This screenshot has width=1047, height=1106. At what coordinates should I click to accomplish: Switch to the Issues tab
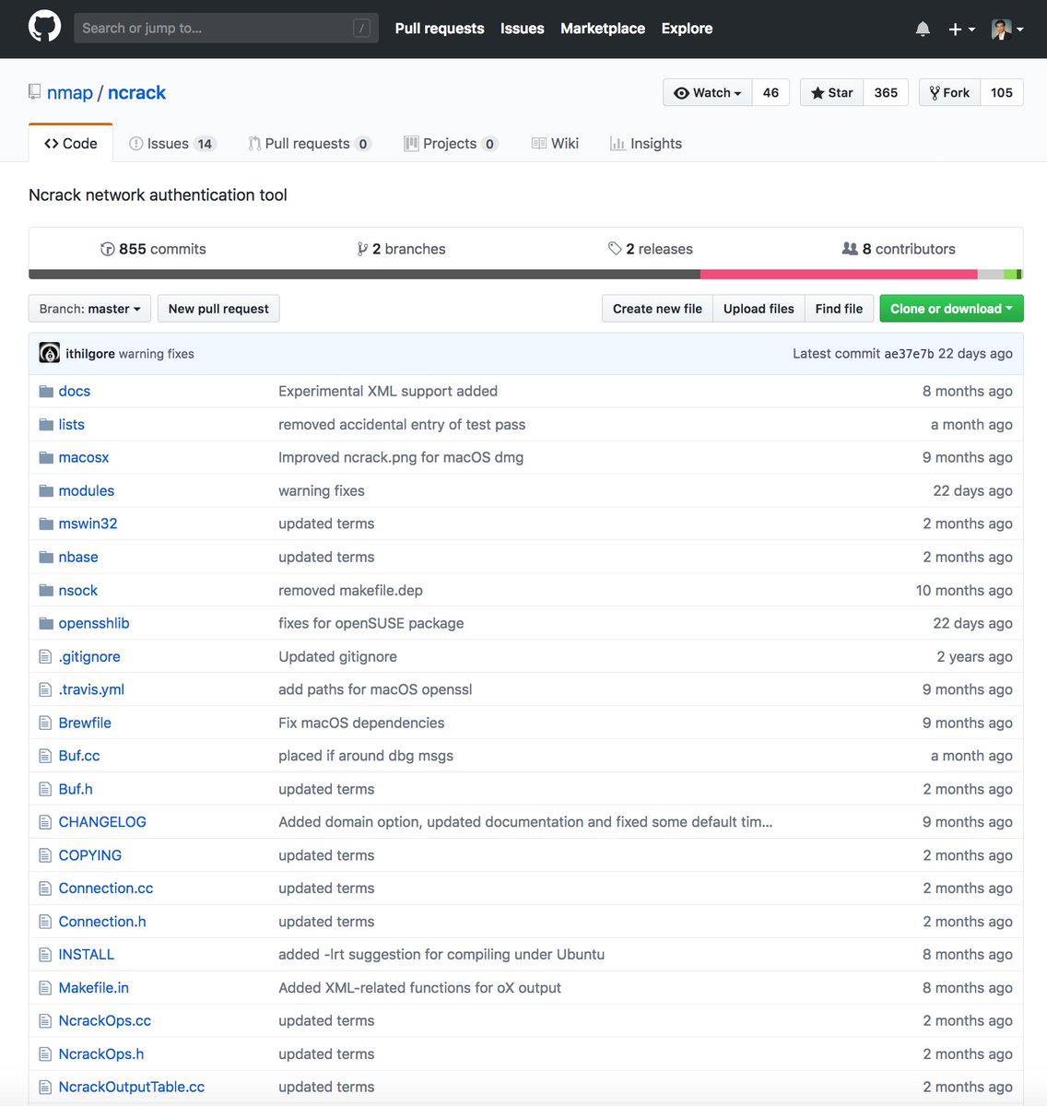172,144
